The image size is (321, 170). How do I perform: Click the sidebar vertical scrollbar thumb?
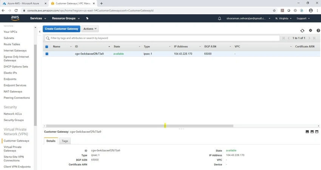35,85
